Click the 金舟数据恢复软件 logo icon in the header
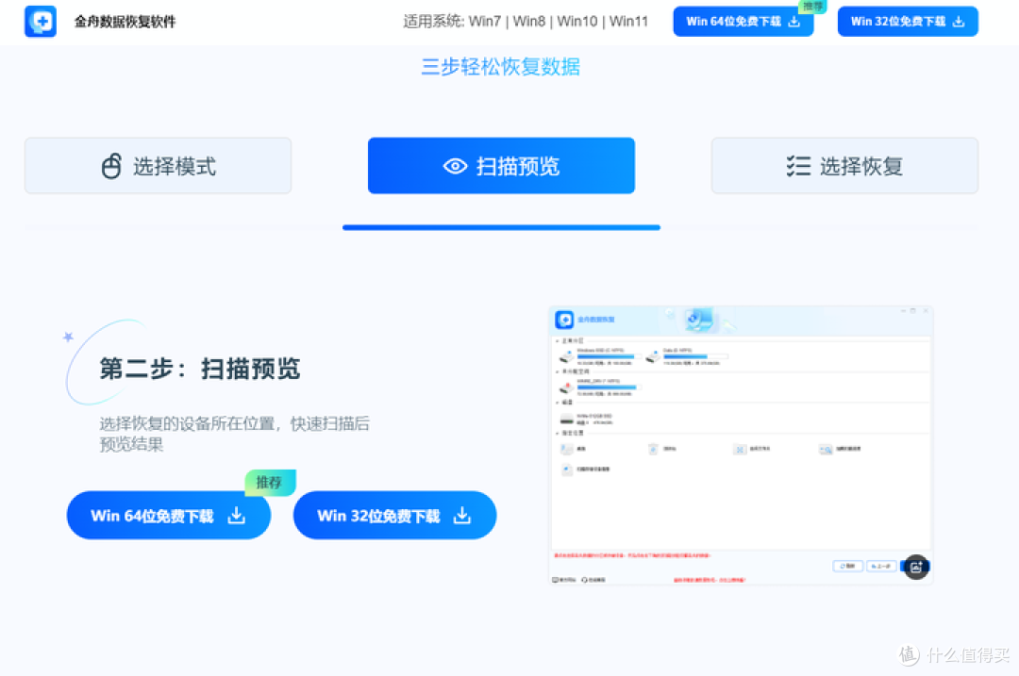 41,22
